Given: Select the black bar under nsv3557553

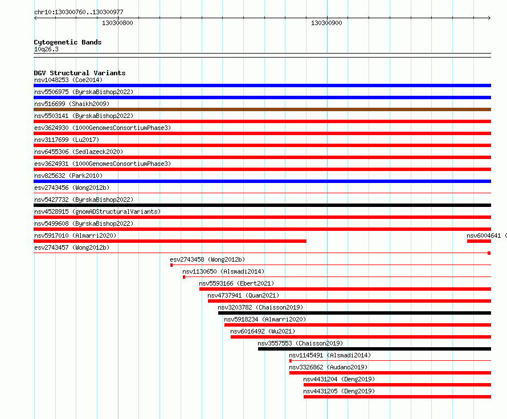Looking at the screenshot, I should point(374,349).
